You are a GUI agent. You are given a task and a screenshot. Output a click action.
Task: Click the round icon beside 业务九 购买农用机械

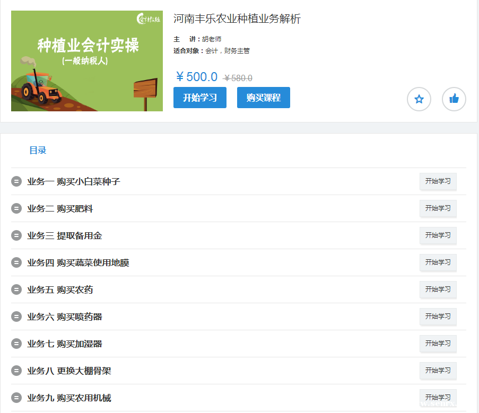(x=16, y=398)
